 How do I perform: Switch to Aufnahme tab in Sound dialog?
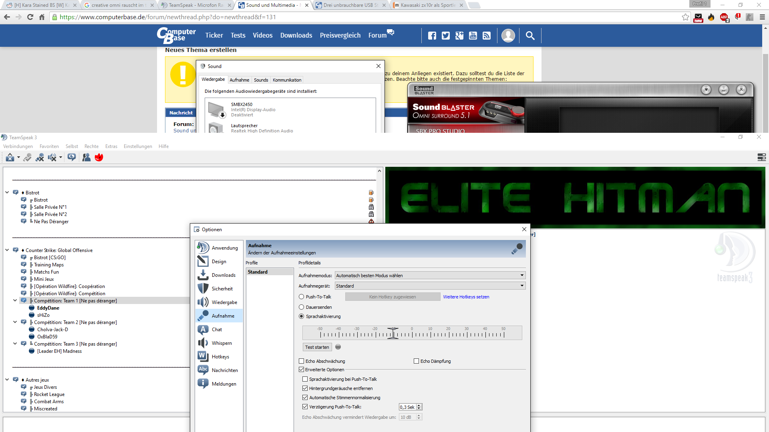coord(240,80)
